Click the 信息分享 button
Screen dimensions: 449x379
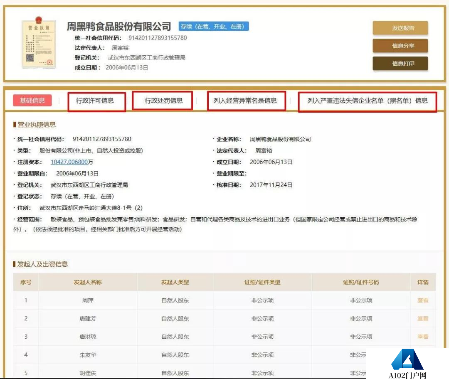[x=400, y=46]
